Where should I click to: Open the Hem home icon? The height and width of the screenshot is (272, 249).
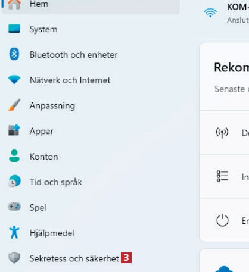point(14,4)
